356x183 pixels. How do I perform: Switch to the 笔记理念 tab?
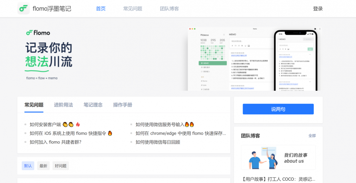[93, 105]
